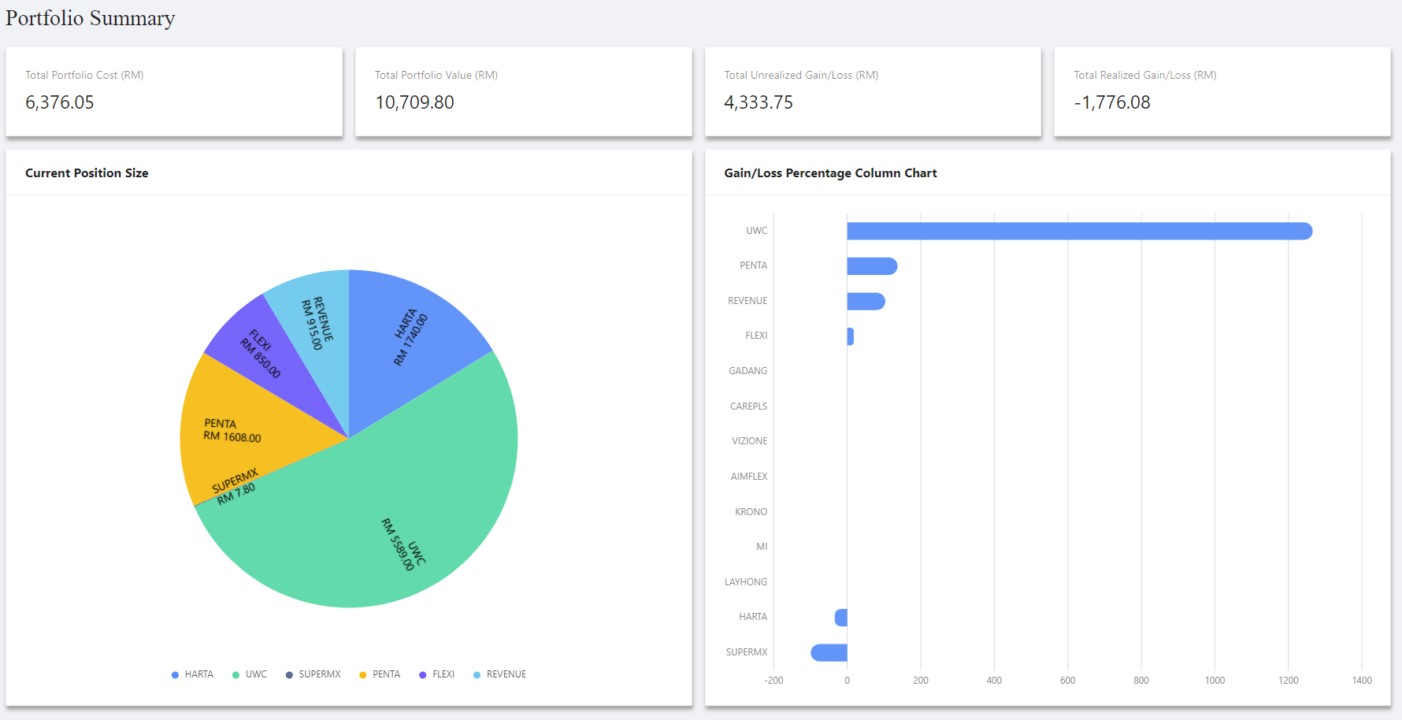Click the UWC gain bar

(1080, 231)
